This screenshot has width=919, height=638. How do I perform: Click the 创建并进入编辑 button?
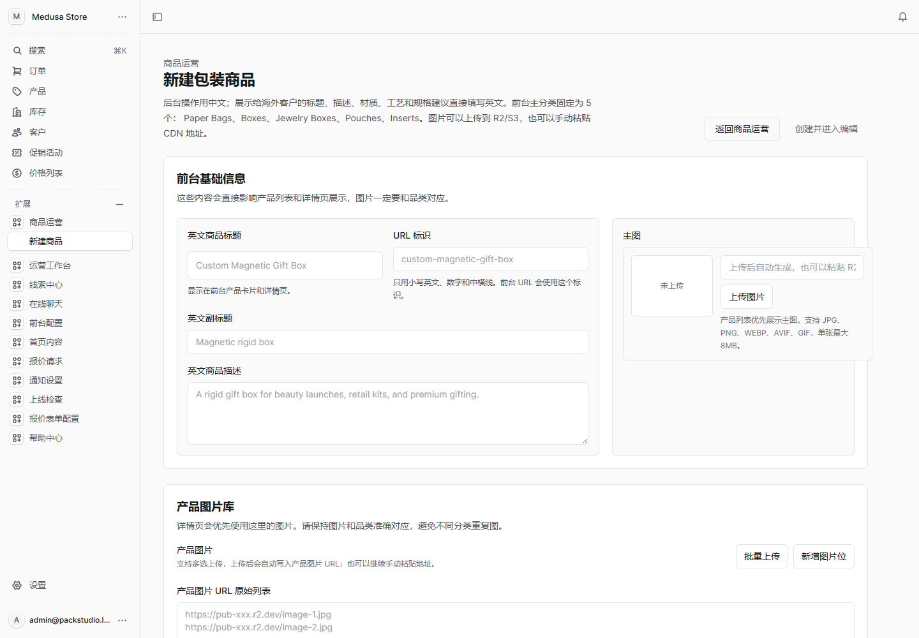pos(826,129)
